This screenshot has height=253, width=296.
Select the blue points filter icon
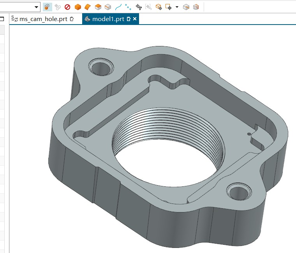(128, 7)
